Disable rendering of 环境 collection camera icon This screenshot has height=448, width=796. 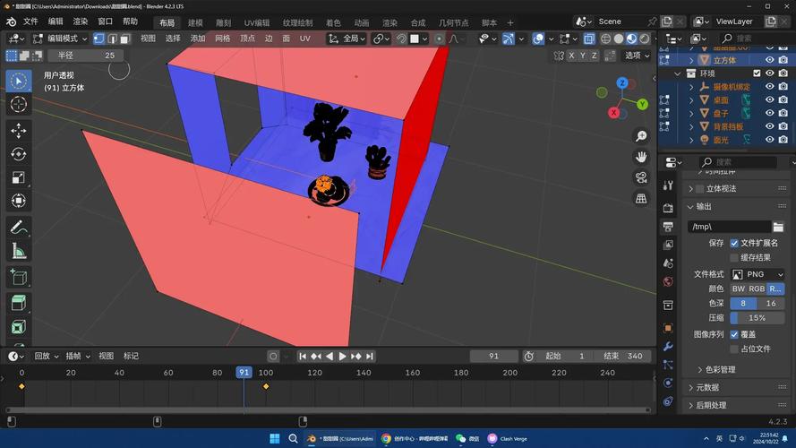pyautogui.click(x=783, y=73)
